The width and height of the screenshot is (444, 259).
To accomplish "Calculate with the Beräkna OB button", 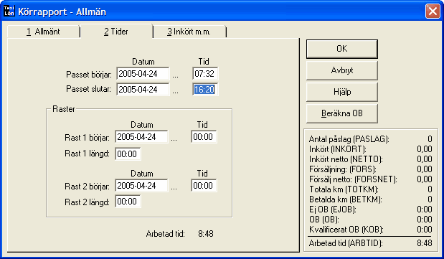I will coord(341,113).
